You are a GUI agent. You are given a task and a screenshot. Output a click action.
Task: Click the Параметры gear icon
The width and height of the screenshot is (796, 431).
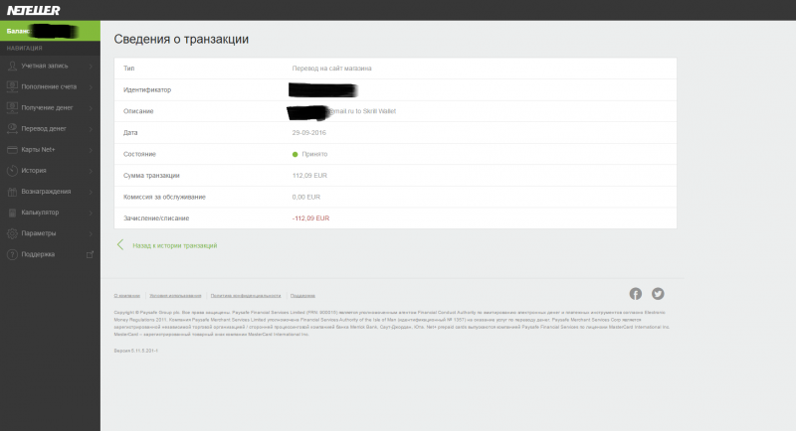11,233
